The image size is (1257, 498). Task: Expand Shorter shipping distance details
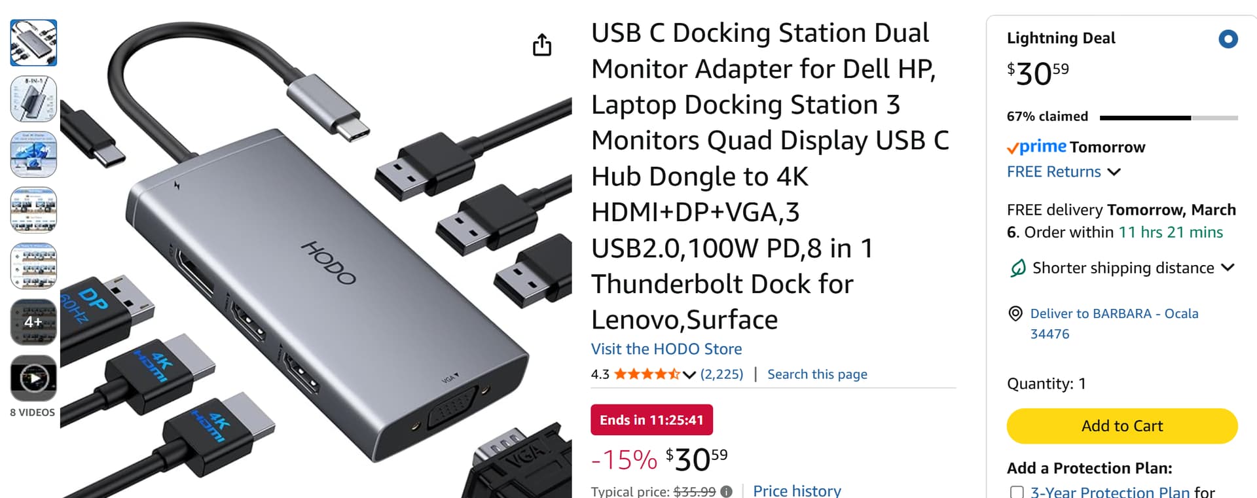point(1228,268)
